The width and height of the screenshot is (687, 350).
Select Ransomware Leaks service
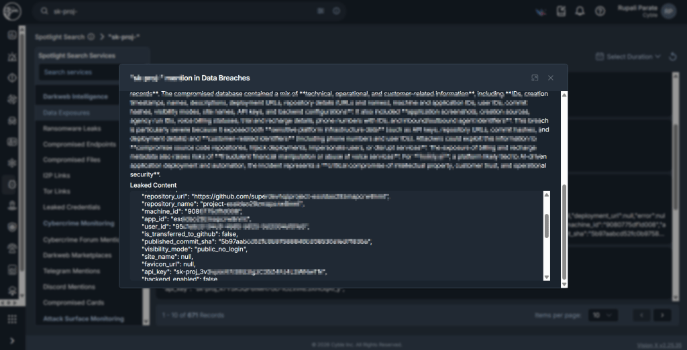click(72, 128)
